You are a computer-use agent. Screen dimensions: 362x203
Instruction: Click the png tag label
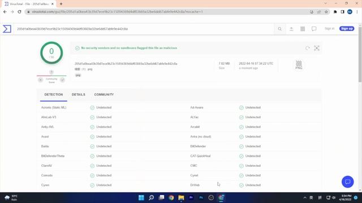tap(78, 75)
